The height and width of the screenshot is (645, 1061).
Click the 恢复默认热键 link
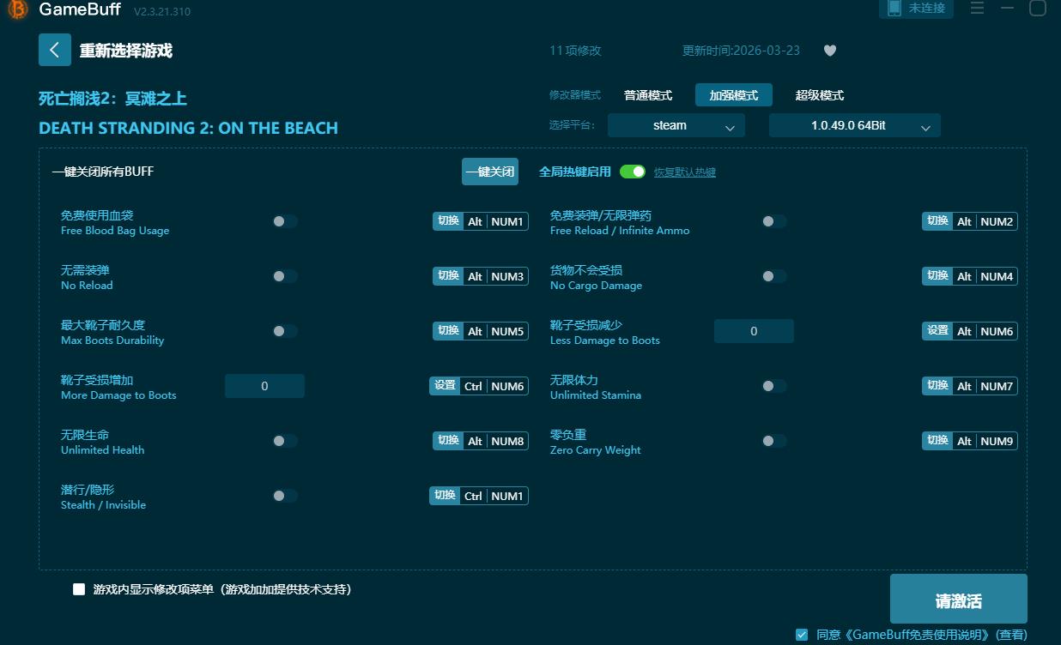pyautogui.click(x=685, y=172)
